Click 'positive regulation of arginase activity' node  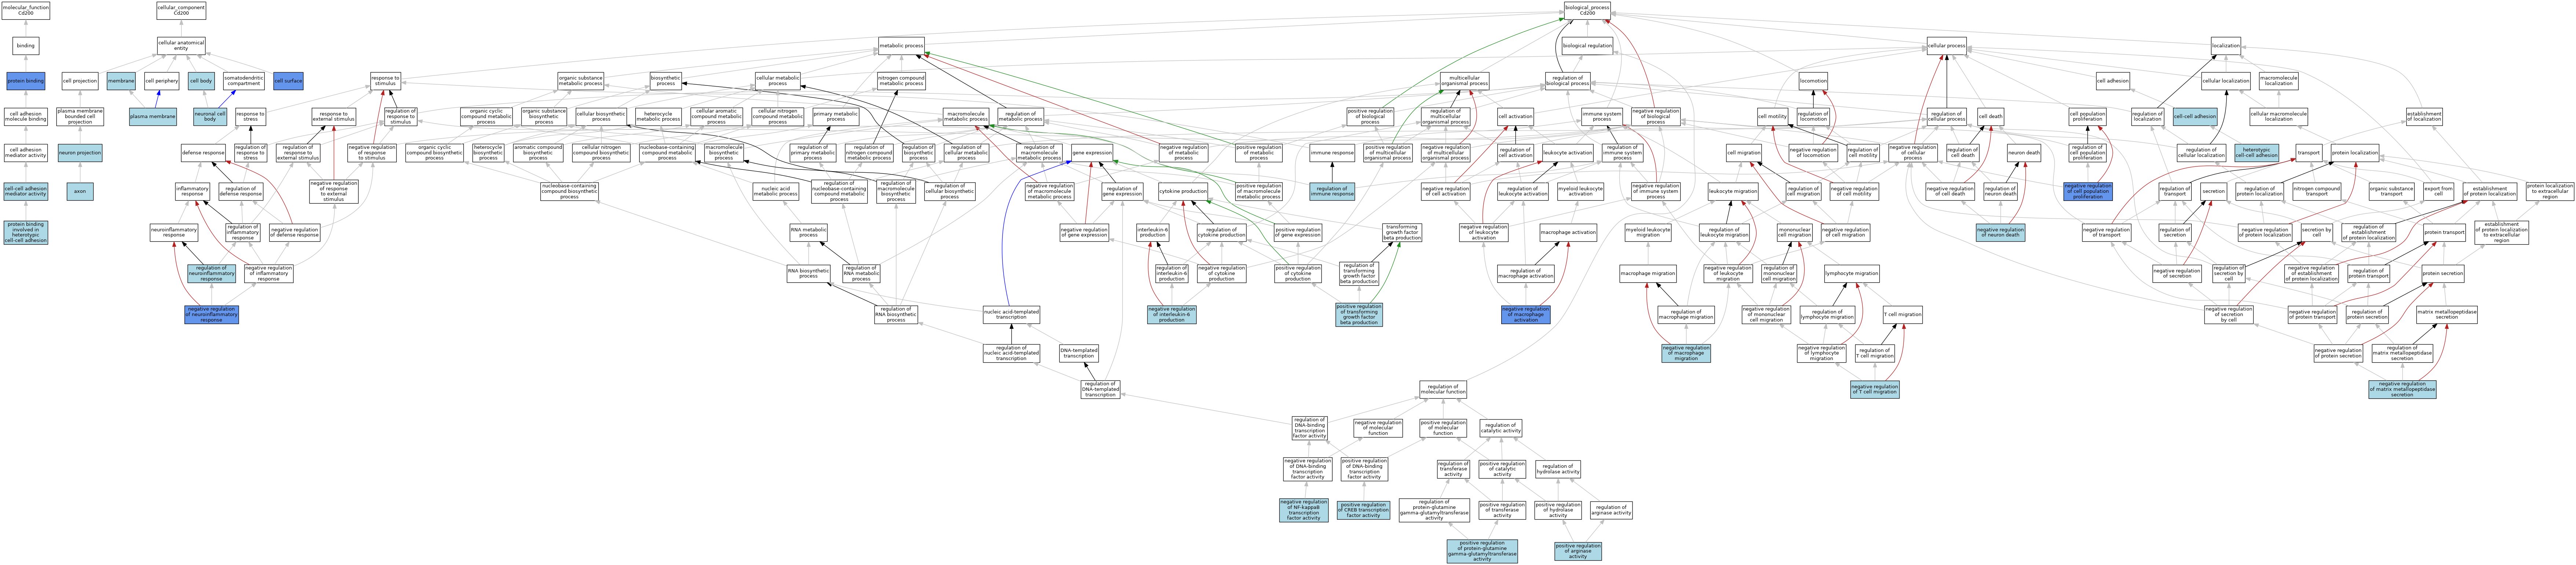[x=1578, y=551]
